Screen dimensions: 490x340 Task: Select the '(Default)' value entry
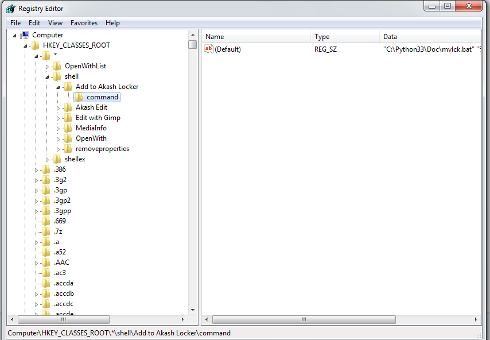click(227, 49)
